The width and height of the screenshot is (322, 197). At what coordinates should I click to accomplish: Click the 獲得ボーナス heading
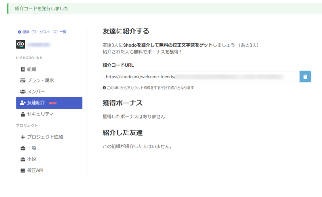tap(123, 103)
